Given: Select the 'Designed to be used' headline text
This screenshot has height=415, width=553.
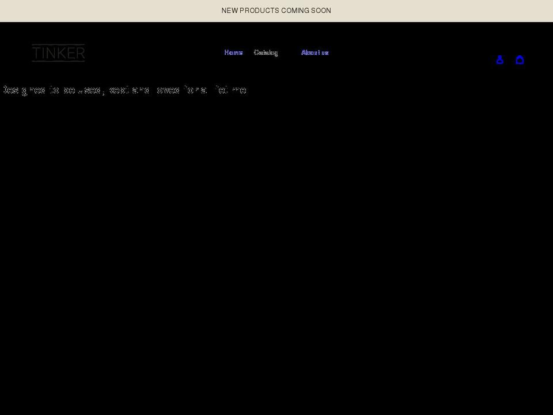Looking at the screenshot, I should [x=124, y=90].
